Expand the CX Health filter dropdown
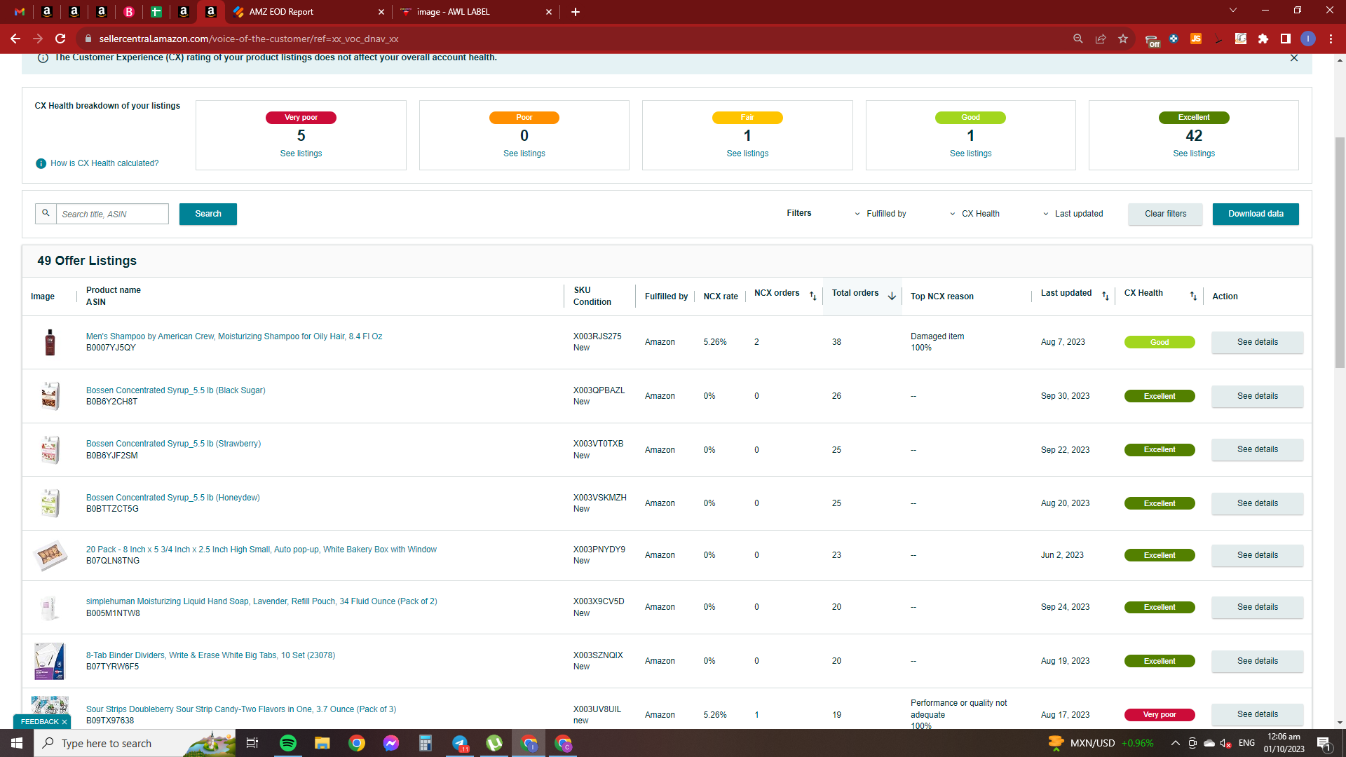1346x757 pixels. coord(974,214)
